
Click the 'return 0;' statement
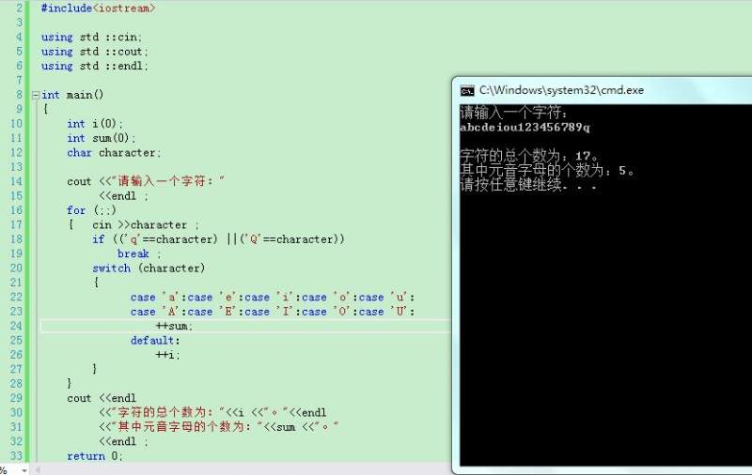click(95, 456)
